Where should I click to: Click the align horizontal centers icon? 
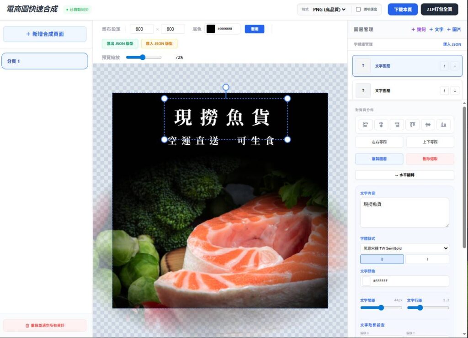click(381, 125)
